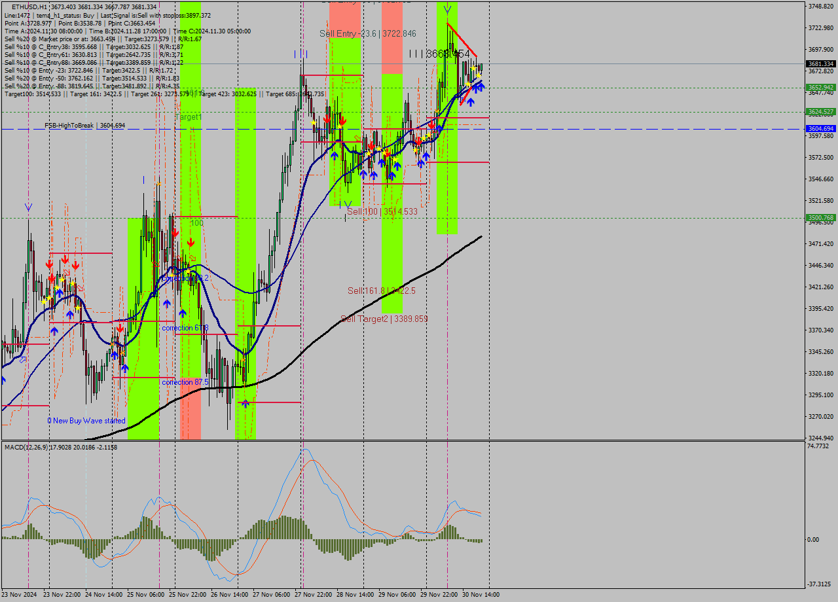Select 'Sell %20 @ Market price' line
838x602 pixels.
[103, 39]
